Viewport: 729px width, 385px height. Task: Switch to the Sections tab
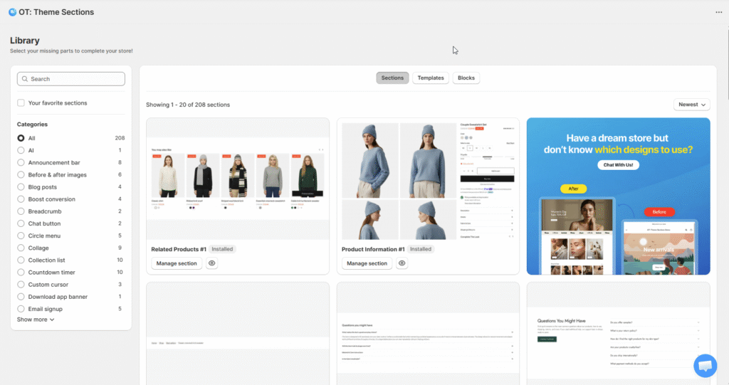point(392,78)
